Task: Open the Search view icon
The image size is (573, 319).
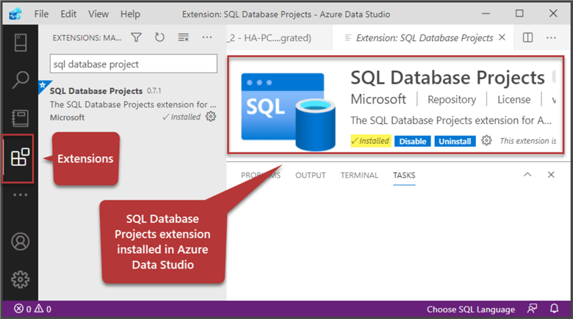Action: tap(20, 79)
